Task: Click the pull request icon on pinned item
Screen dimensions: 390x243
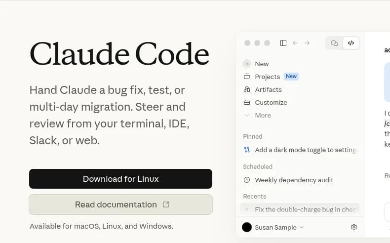Action: click(247, 150)
